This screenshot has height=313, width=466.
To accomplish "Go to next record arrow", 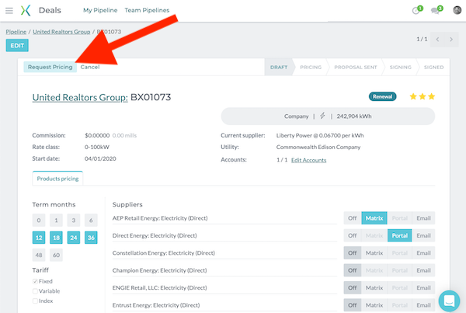I will pyautogui.click(x=451, y=40).
